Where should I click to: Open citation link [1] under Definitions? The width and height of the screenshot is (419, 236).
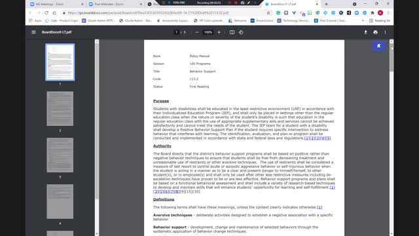click(x=319, y=207)
